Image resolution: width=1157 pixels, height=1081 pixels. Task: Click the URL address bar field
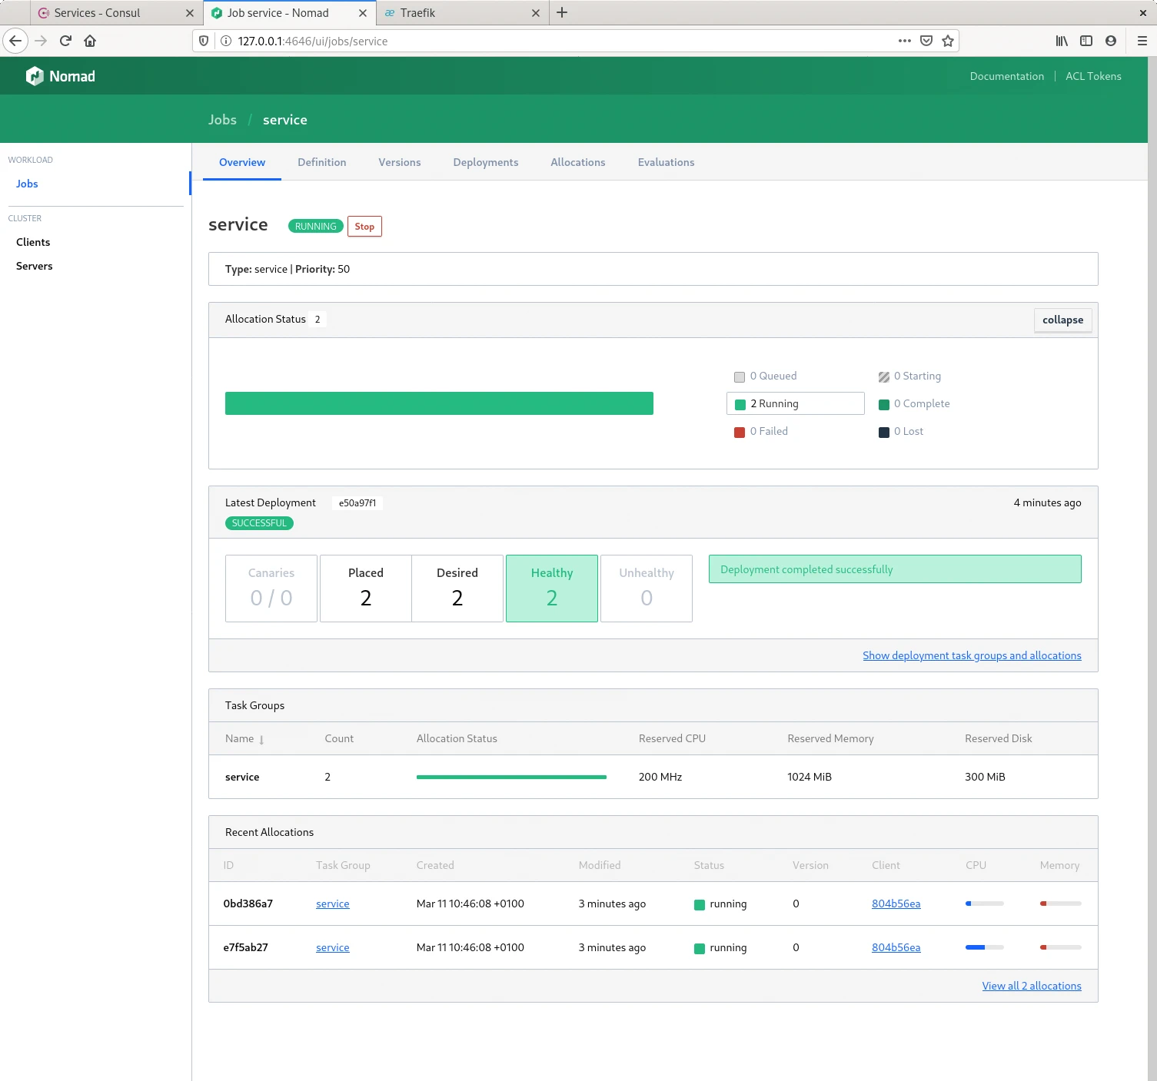click(561, 41)
